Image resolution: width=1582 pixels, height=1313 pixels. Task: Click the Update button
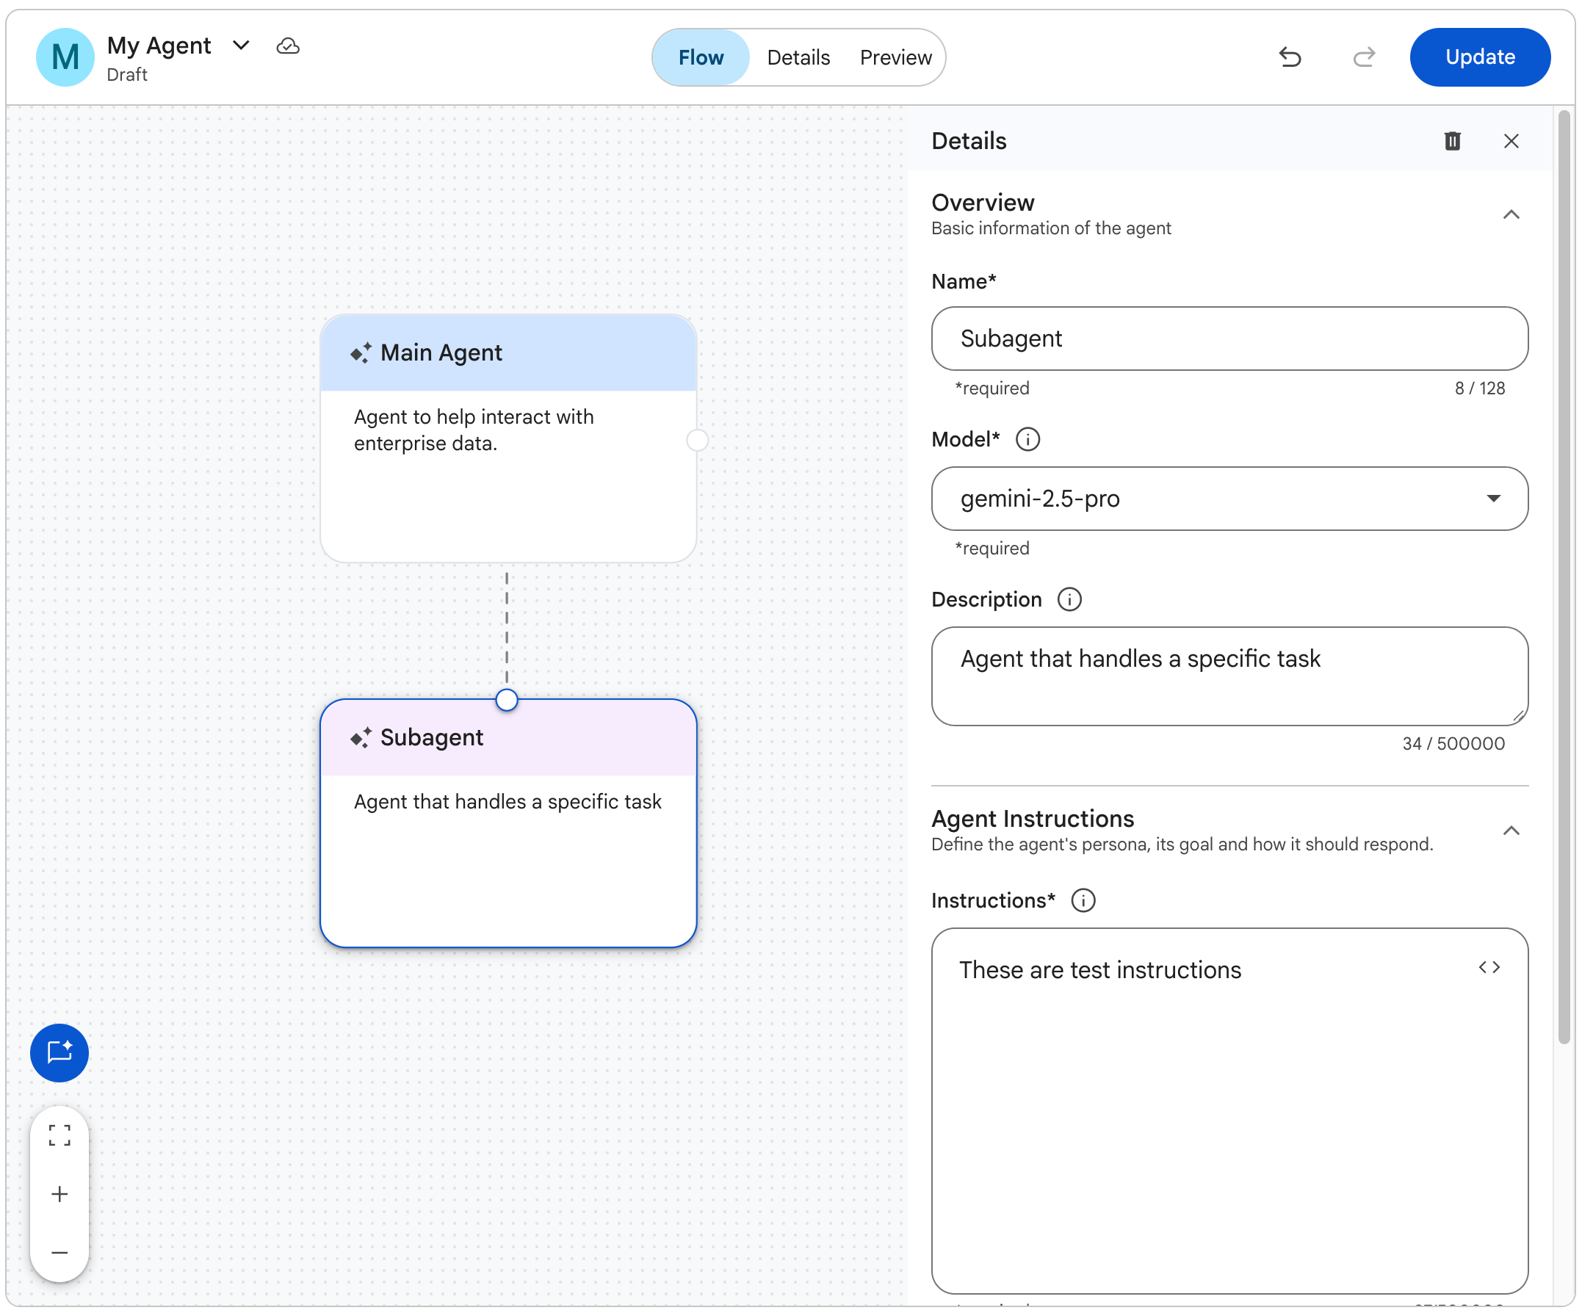pos(1480,57)
